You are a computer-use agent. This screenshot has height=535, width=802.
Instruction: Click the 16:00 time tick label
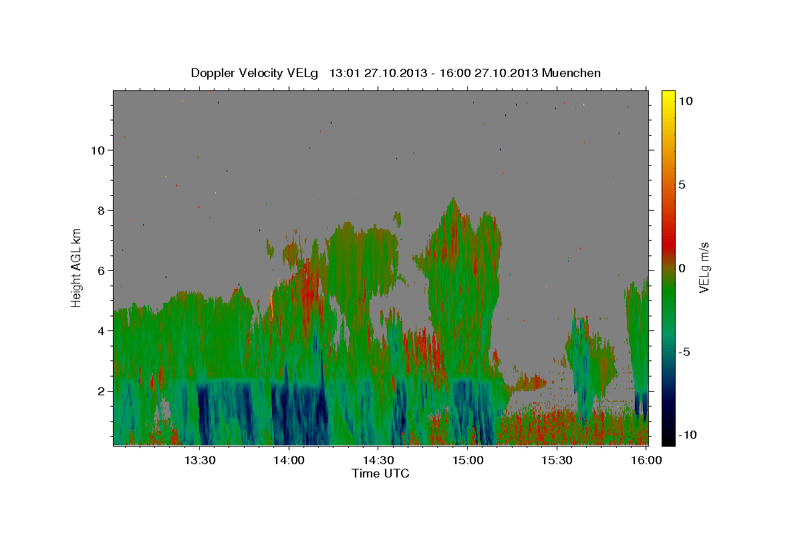647,460
